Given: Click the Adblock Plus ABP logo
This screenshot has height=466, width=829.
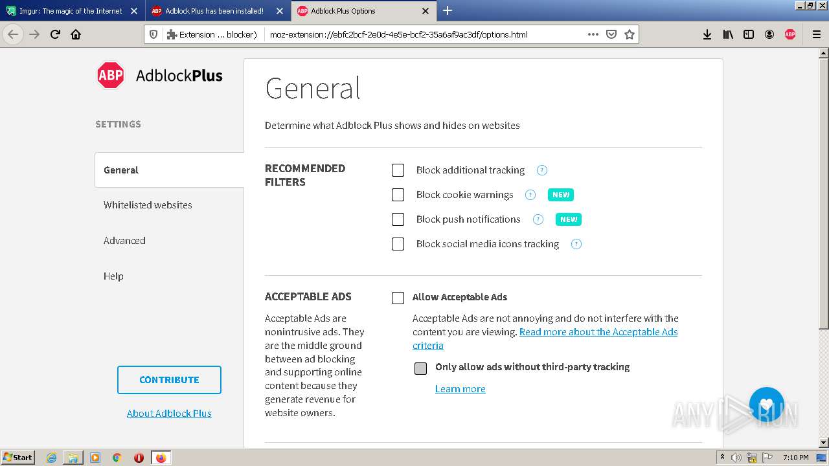Looking at the screenshot, I should [111, 76].
